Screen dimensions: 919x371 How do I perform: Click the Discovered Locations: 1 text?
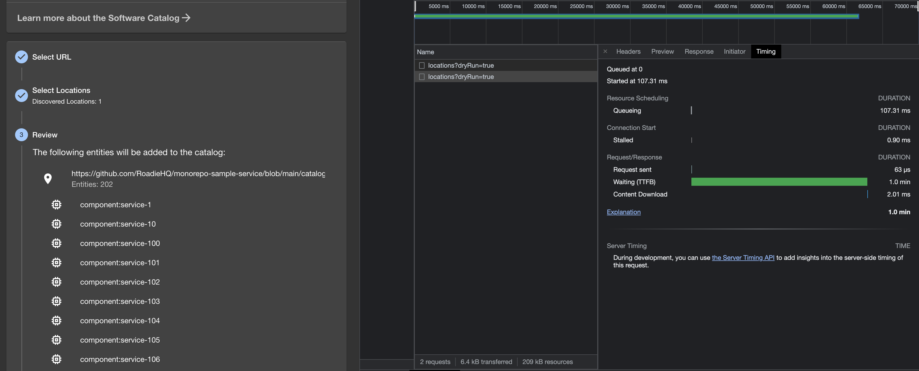point(67,101)
